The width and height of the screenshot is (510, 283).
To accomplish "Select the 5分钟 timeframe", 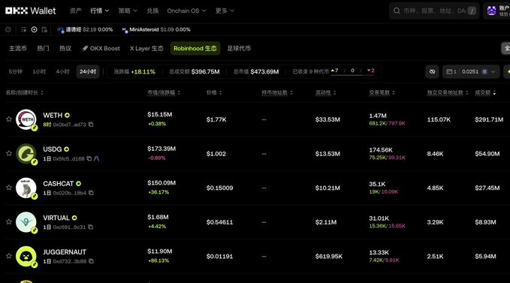I will point(16,71).
